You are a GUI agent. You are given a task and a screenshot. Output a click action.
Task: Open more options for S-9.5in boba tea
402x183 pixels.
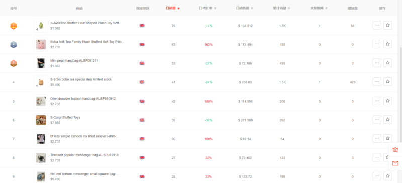(377, 82)
